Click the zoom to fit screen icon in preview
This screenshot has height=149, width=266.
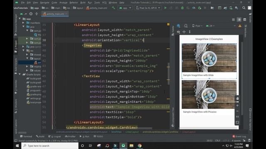click(x=237, y=123)
